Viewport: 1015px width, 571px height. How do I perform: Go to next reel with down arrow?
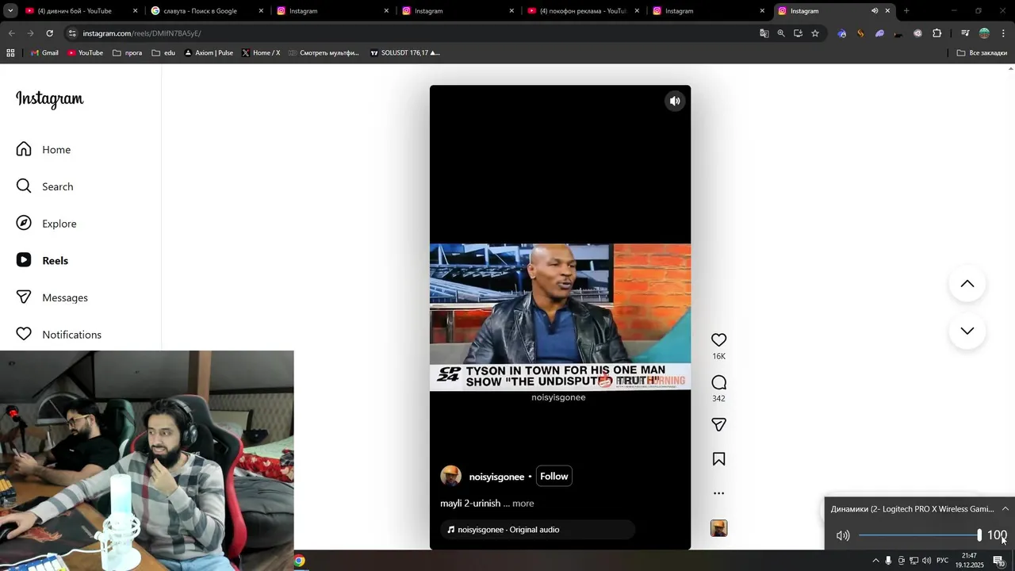coord(967,331)
